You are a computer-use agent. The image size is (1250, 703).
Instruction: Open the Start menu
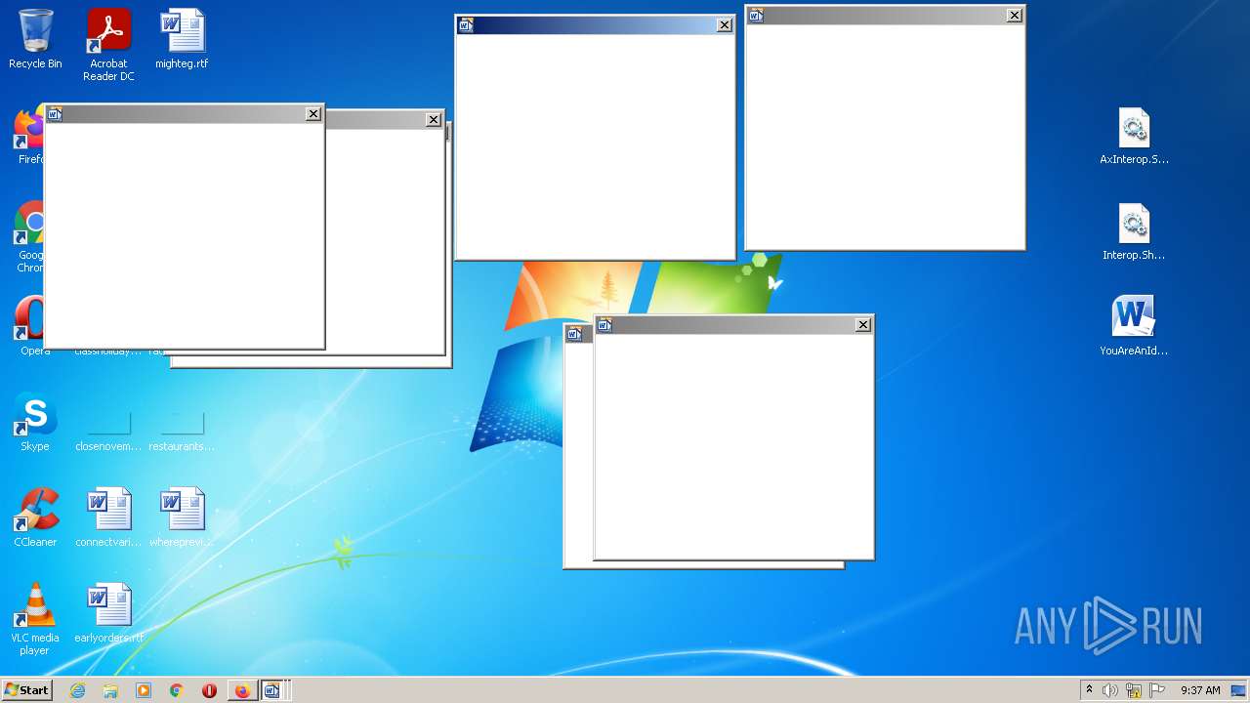pyautogui.click(x=27, y=690)
